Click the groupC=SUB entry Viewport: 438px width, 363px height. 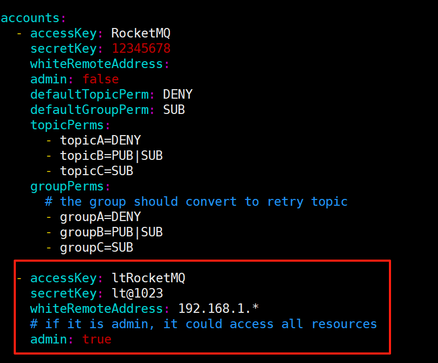click(97, 247)
